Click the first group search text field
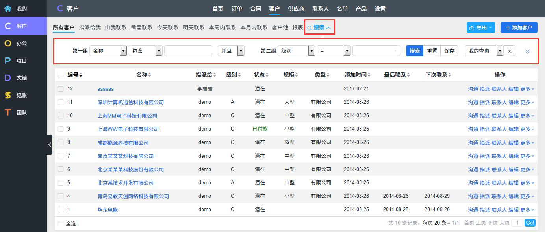Screen dimensions: 545x232 point(188,51)
